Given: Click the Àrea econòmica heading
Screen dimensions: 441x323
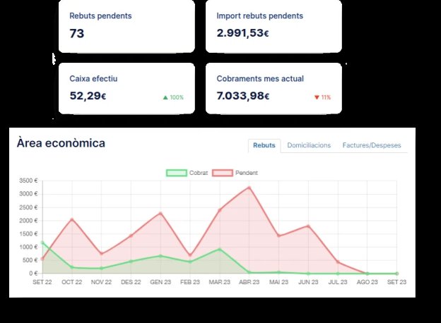Looking at the screenshot, I should pos(61,143).
